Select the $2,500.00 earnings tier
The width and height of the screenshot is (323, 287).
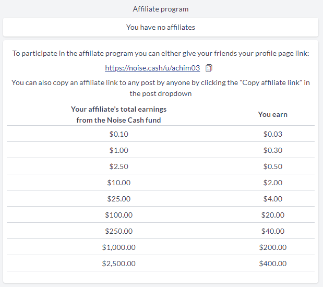[x=119, y=264]
